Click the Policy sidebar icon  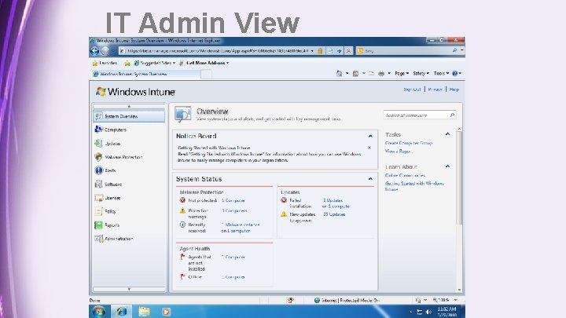click(x=98, y=211)
